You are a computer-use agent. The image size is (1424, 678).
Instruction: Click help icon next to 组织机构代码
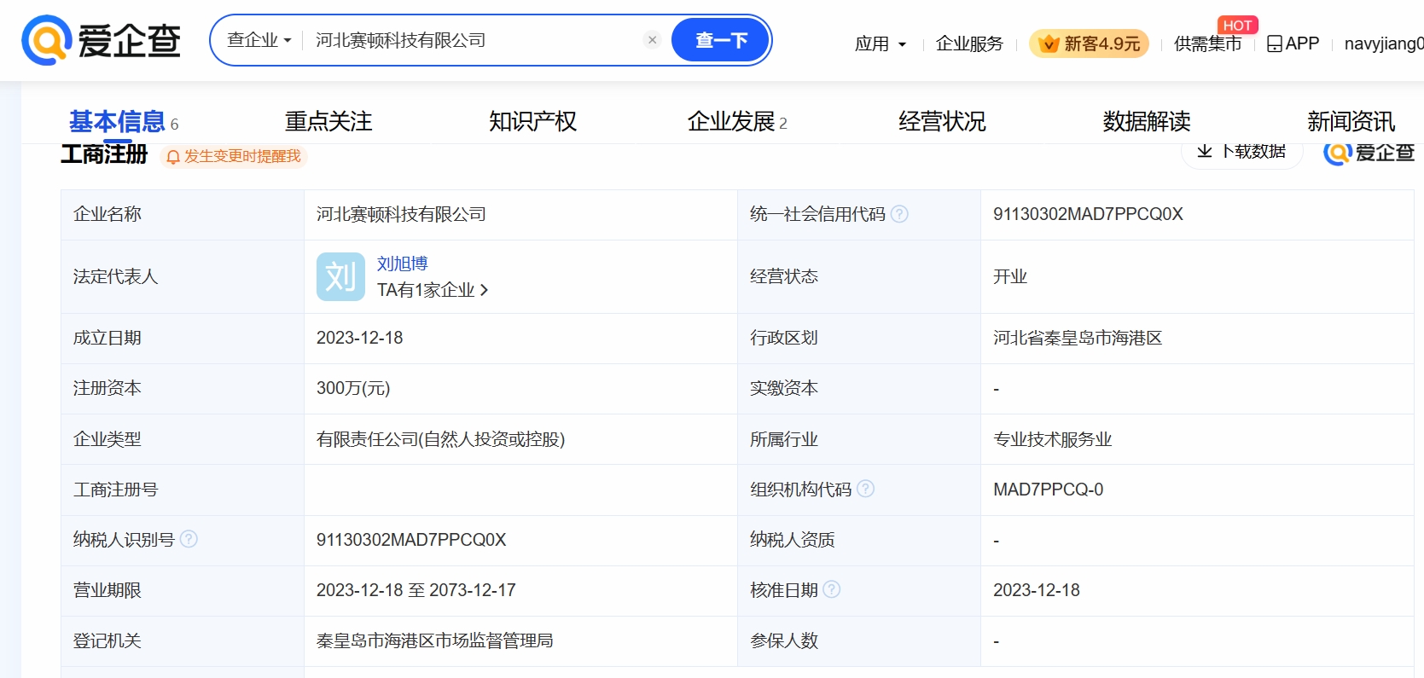coord(865,489)
